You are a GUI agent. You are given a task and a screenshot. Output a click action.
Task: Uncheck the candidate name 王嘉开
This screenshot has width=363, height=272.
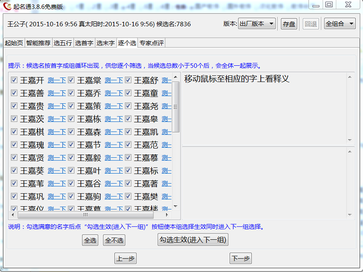coord(14,81)
